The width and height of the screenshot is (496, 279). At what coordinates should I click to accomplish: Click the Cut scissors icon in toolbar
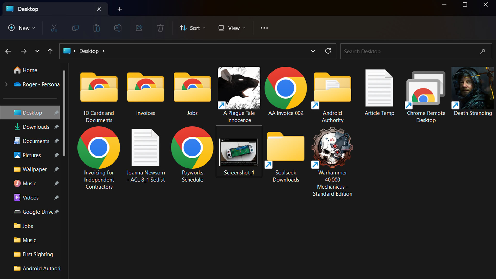pyautogui.click(x=54, y=28)
